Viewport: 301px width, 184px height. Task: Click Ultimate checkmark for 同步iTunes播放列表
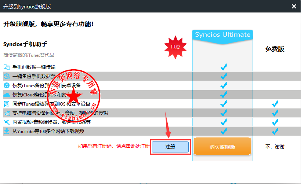coord(224,104)
